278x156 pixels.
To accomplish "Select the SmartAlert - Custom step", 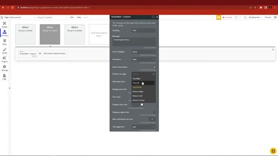I will [28, 54].
